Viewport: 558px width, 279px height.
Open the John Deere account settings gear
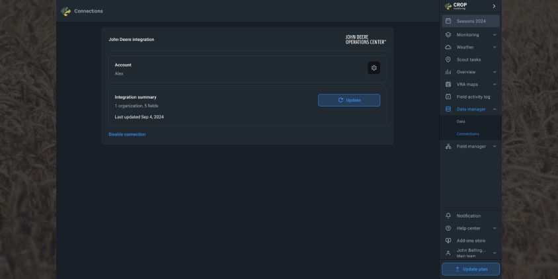coord(374,68)
